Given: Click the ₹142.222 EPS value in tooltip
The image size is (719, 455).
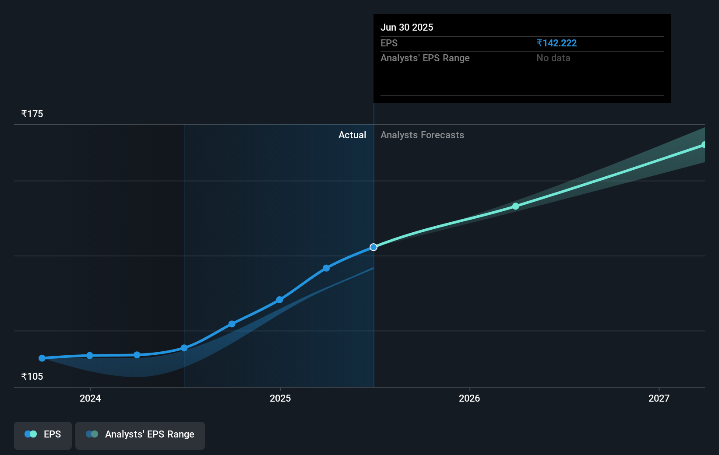Looking at the screenshot, I should point(557,43).
